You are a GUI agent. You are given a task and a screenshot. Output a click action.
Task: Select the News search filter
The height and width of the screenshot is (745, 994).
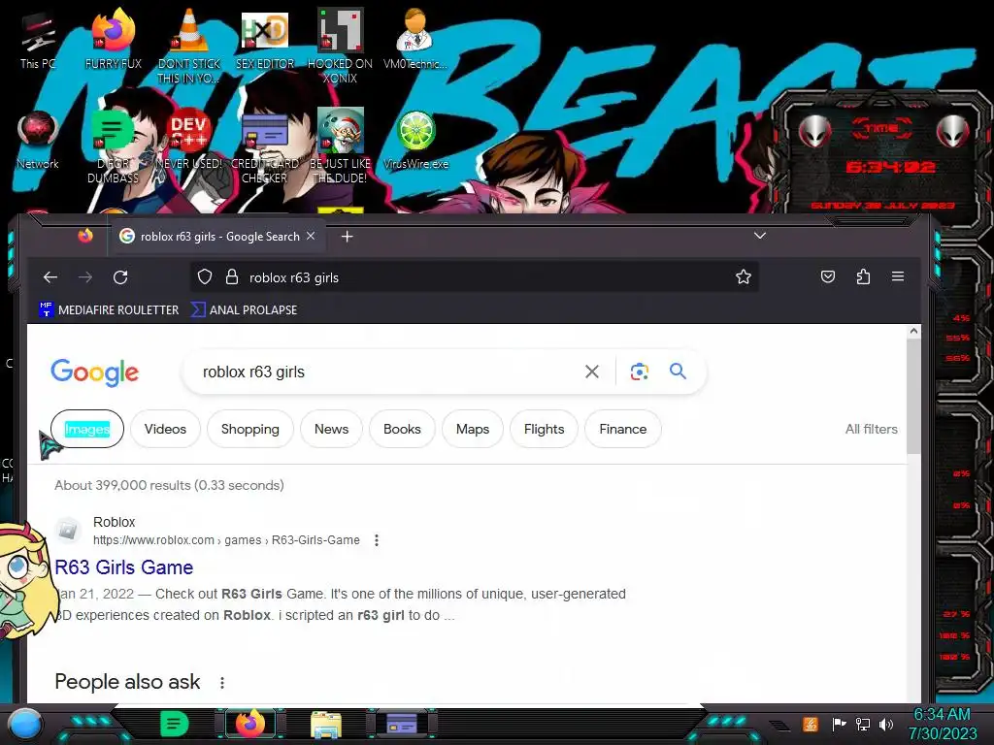coord(332,429)
